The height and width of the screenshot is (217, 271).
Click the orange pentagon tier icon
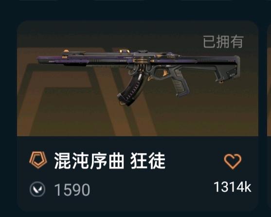38,160
